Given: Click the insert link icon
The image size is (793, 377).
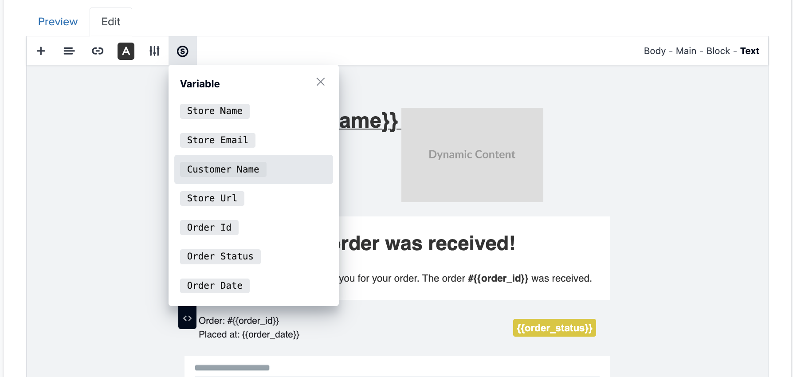Looking at the screenshot, I should (98, 51).
